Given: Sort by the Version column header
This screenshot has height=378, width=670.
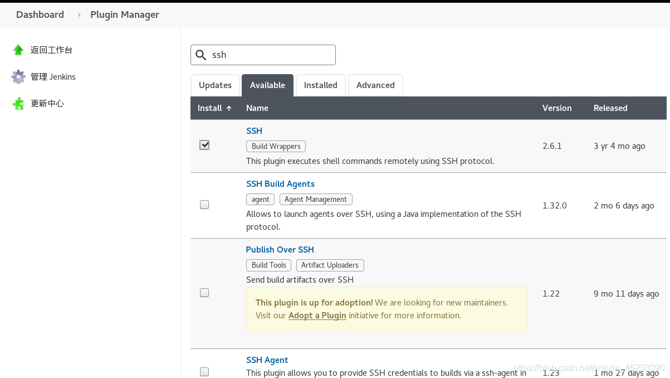Looking at the screenshot, I should coord(557,108).
